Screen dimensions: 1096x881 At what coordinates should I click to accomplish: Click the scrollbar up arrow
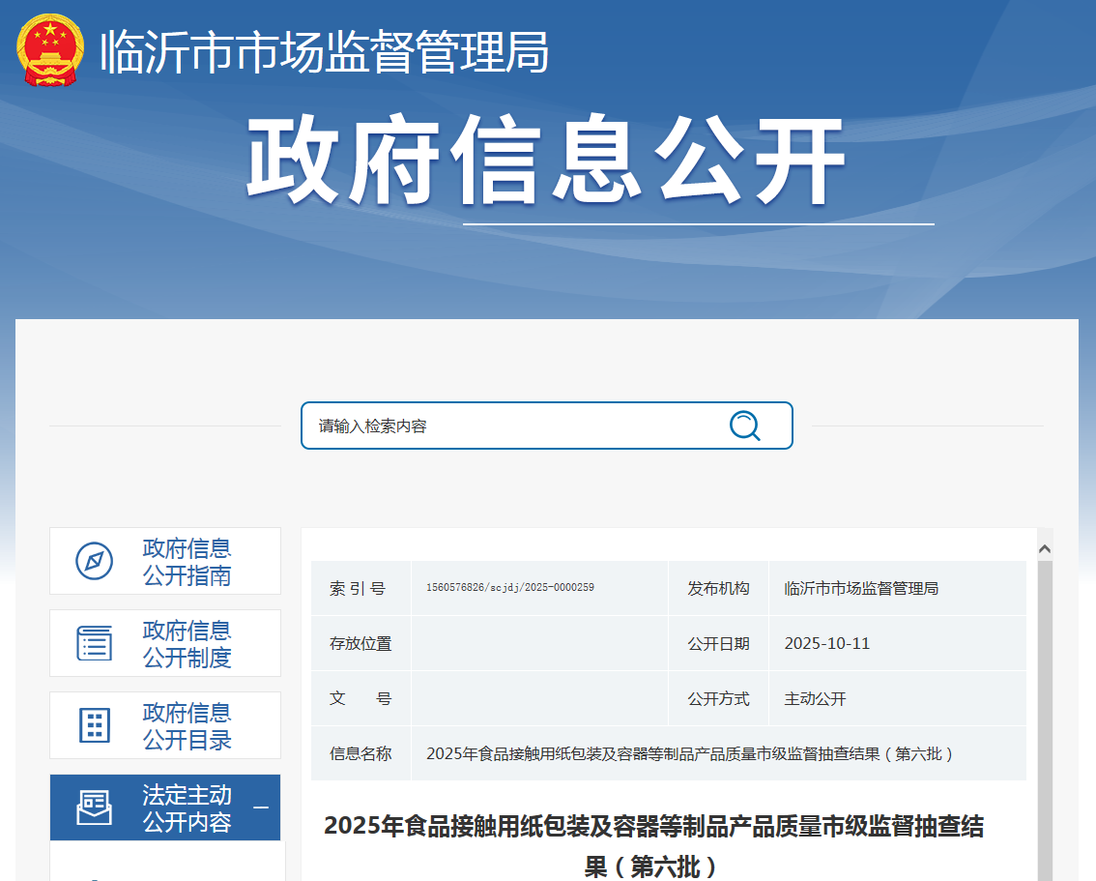(1045, 549)
